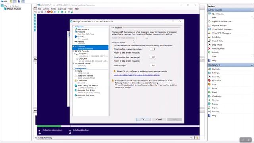Expand the Network Adapter node
254x143 pixels.
[x=73, y=64]
